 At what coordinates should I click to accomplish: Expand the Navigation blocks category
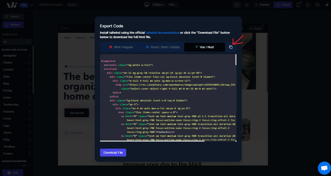[16, 56]
